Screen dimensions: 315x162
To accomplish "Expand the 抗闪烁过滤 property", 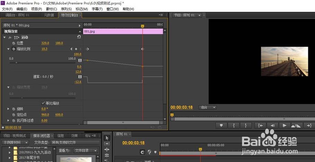I will [x=8, y=120].
